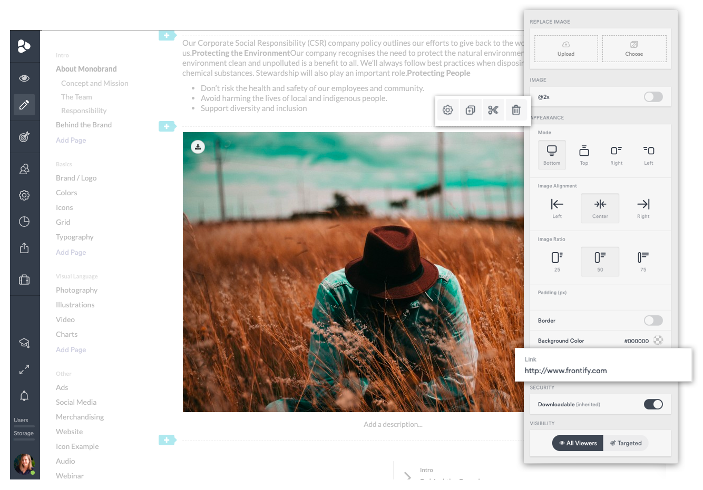This screenshot has width=703, height=490.
Task: Open Merchandising page
Action: coord(80,417)
